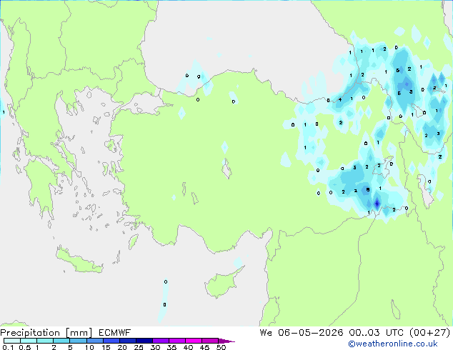Click the purple arrow at legend end
The image size is (453, 350).
pyautogui.click(x=226, y=341)
